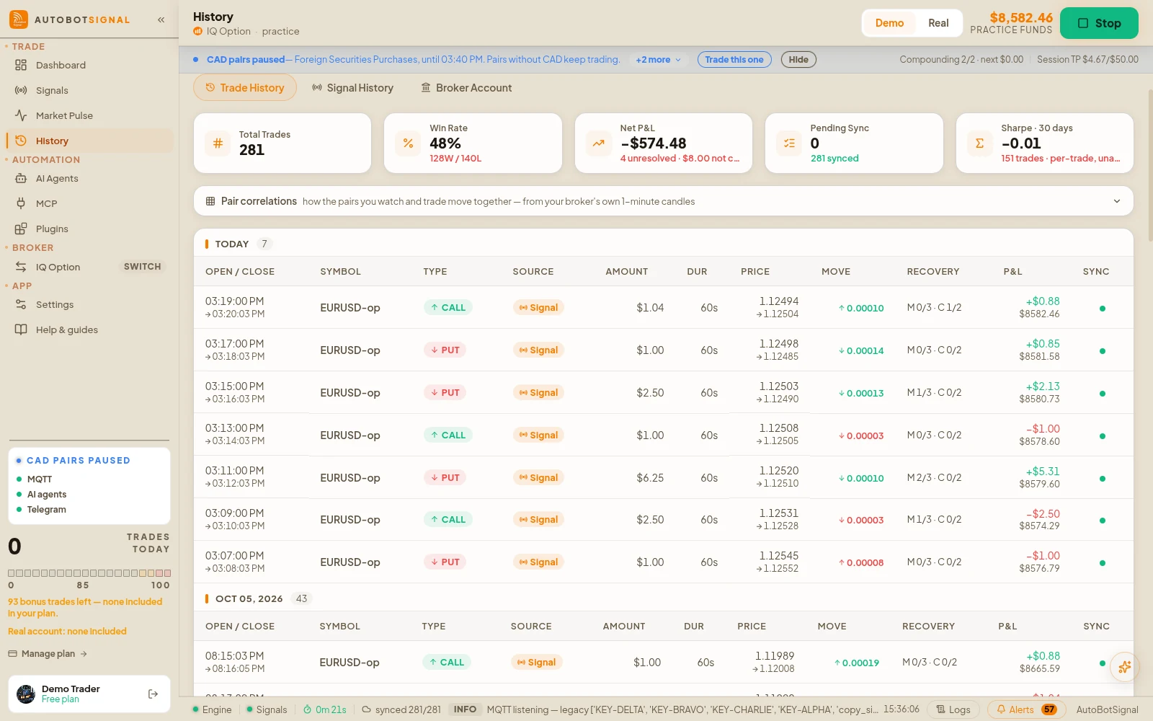Hide the CAD pairs paused banner

[x=798, y=60]
